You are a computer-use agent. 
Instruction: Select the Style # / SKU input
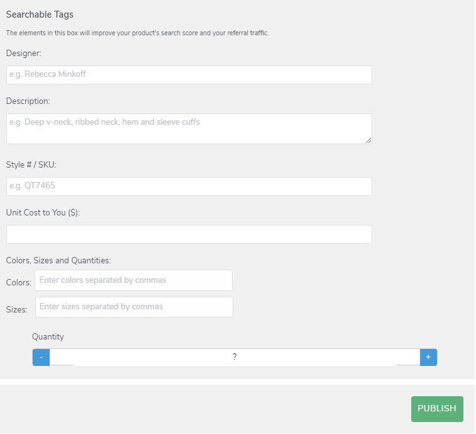(189, 186)
